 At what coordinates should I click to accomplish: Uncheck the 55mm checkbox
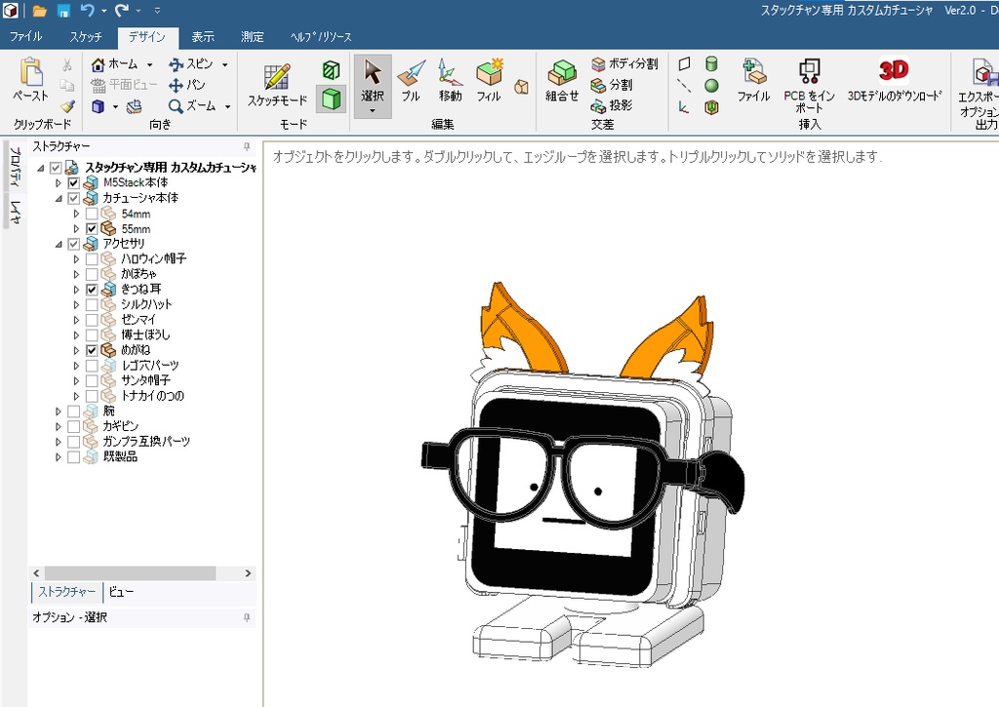92,228
